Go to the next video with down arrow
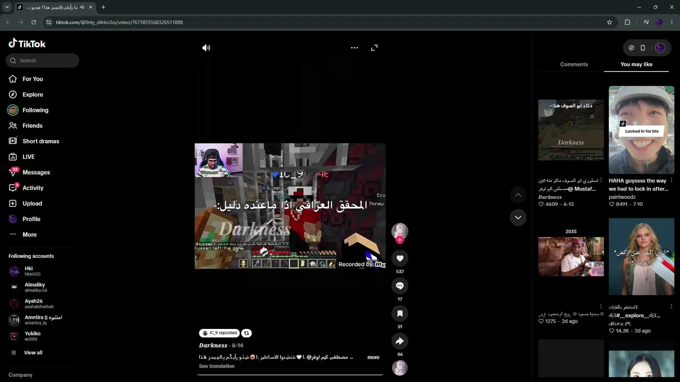 click(518, 218)
